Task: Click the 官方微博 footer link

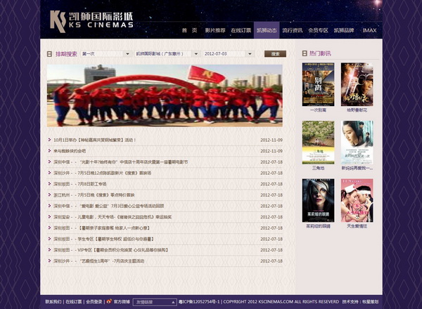Action: coord(122,302)
